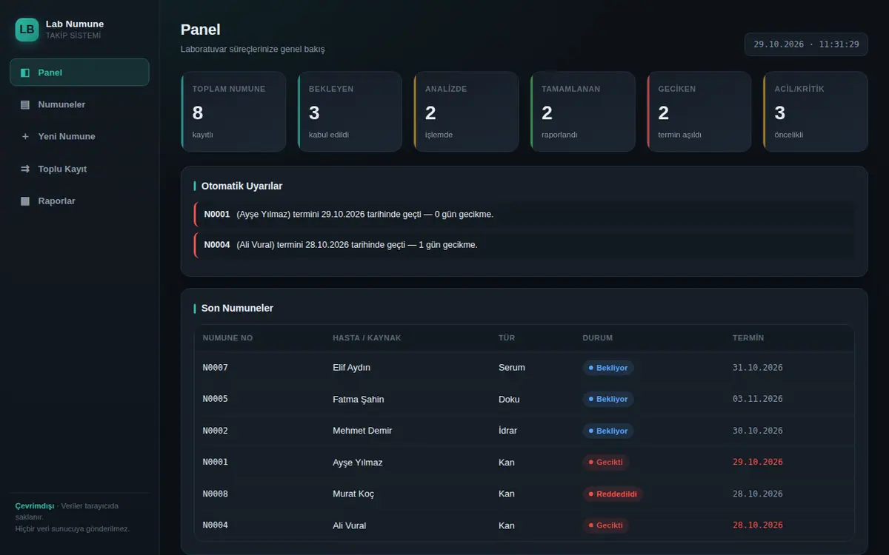Click Bekliyor badge in N0005 row

click(608, 400)
